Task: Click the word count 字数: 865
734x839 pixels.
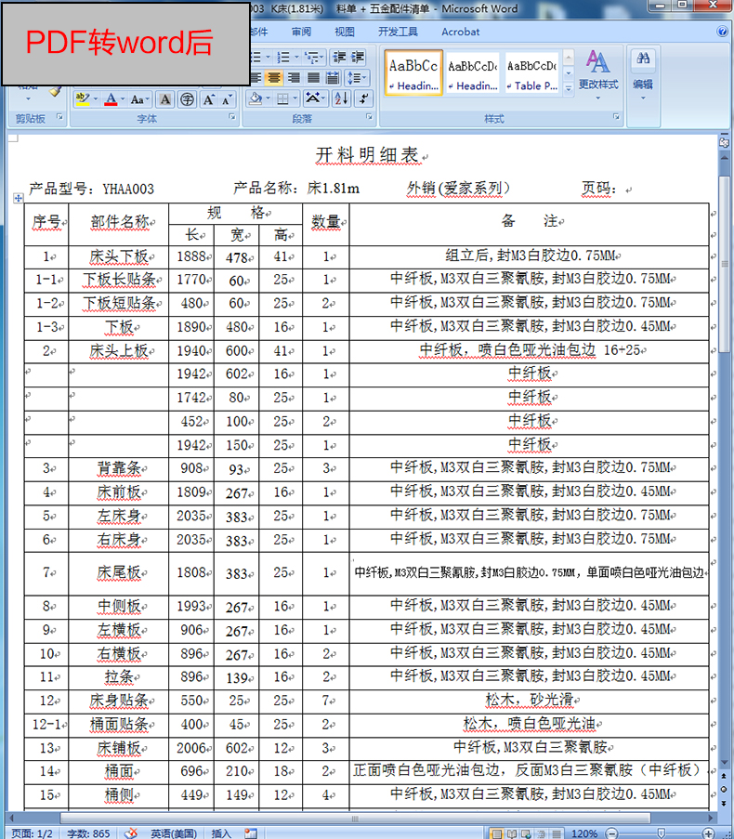Action: [x=88, y=833]
